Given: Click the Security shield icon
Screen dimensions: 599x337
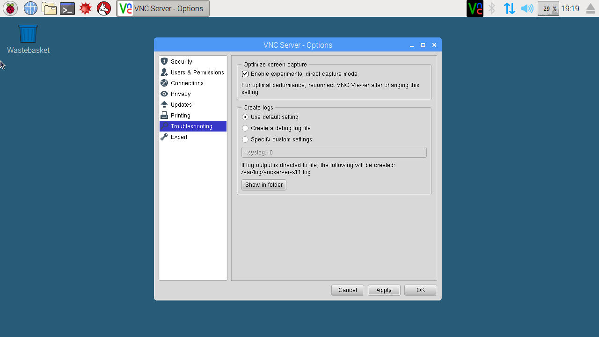Looking at the screenshot, I should pyautogui.click(x=164, y=61).
